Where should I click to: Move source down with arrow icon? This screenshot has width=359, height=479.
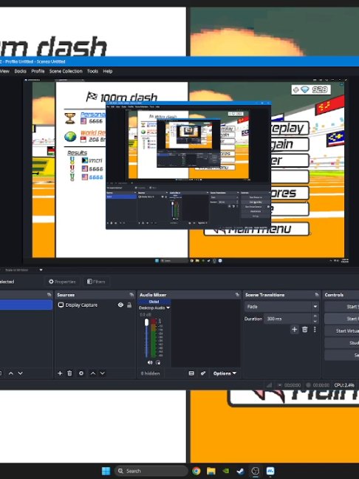[103, 373]
